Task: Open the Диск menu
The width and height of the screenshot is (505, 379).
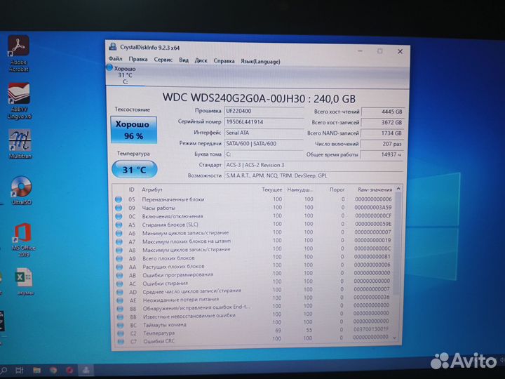Action: click(x=201, y=60)
